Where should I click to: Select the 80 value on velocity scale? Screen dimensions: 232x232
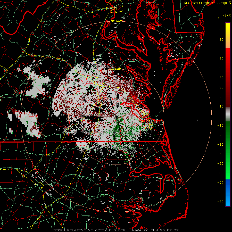click(x=221, y=40)
